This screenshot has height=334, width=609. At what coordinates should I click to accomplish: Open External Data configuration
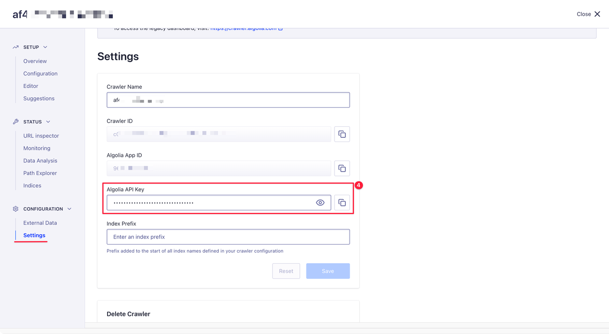tap(40, 223)
